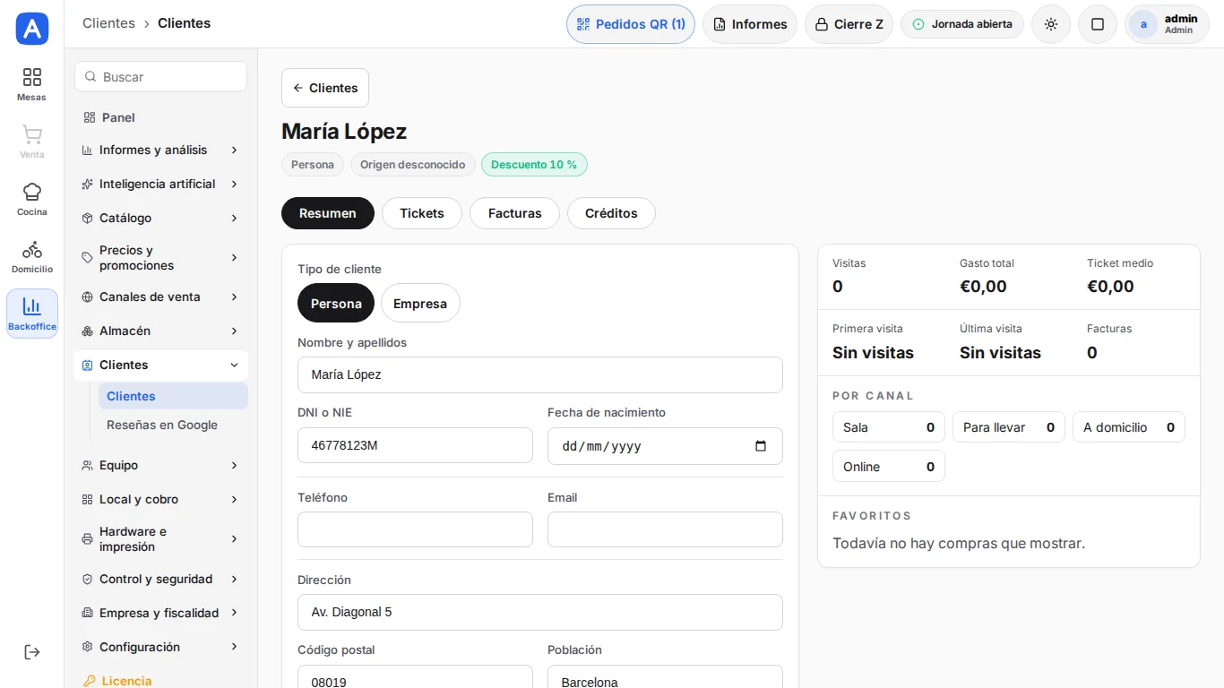Expand Informes y análisis section
1224x688 pixels.
(x=160, y=150)
